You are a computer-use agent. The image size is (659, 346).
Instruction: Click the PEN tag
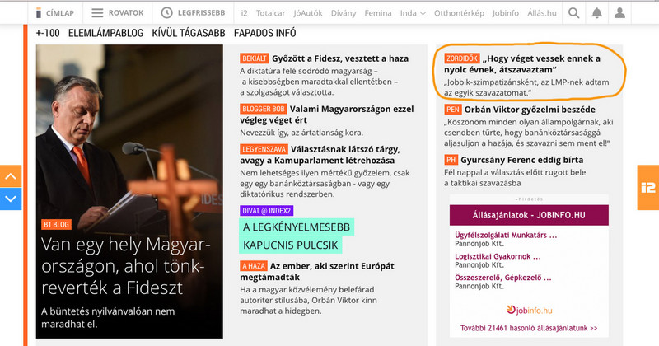click(x=452, y=110)
